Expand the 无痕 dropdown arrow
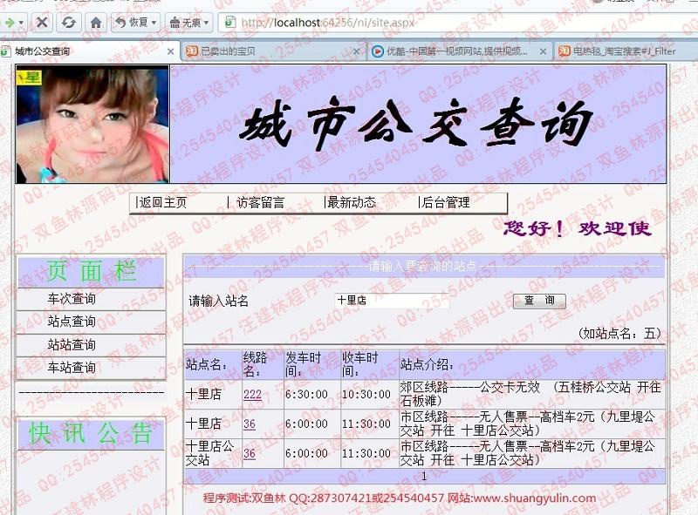 coord(206,23)
